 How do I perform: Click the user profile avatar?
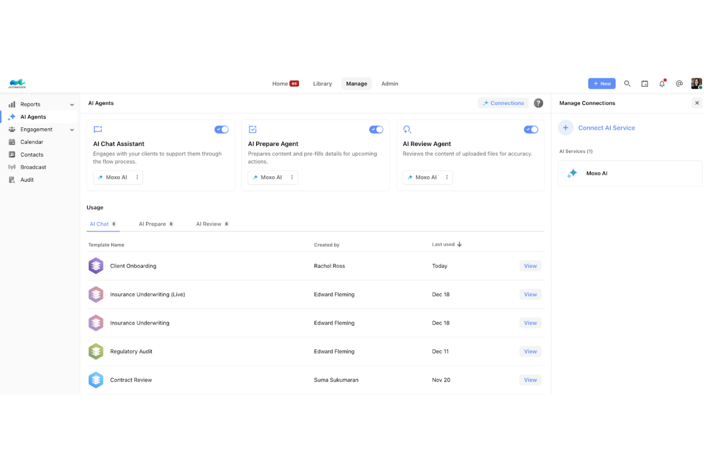696,84
